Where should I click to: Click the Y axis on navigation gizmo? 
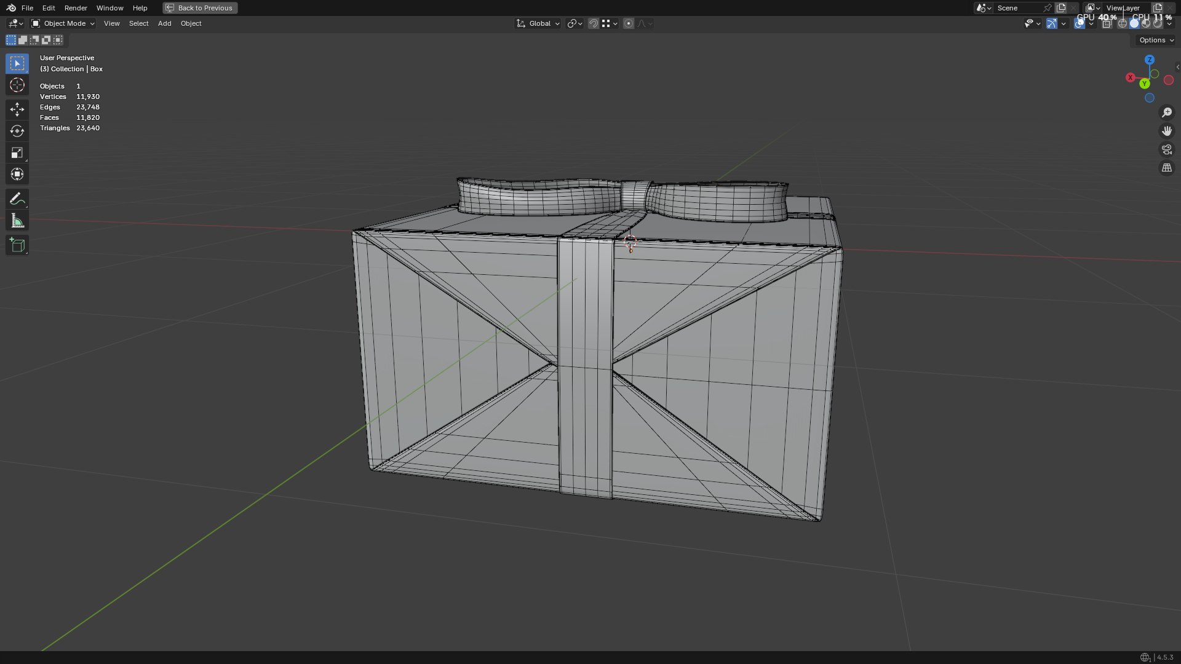pyautogui.click(x=1144, y=83)
